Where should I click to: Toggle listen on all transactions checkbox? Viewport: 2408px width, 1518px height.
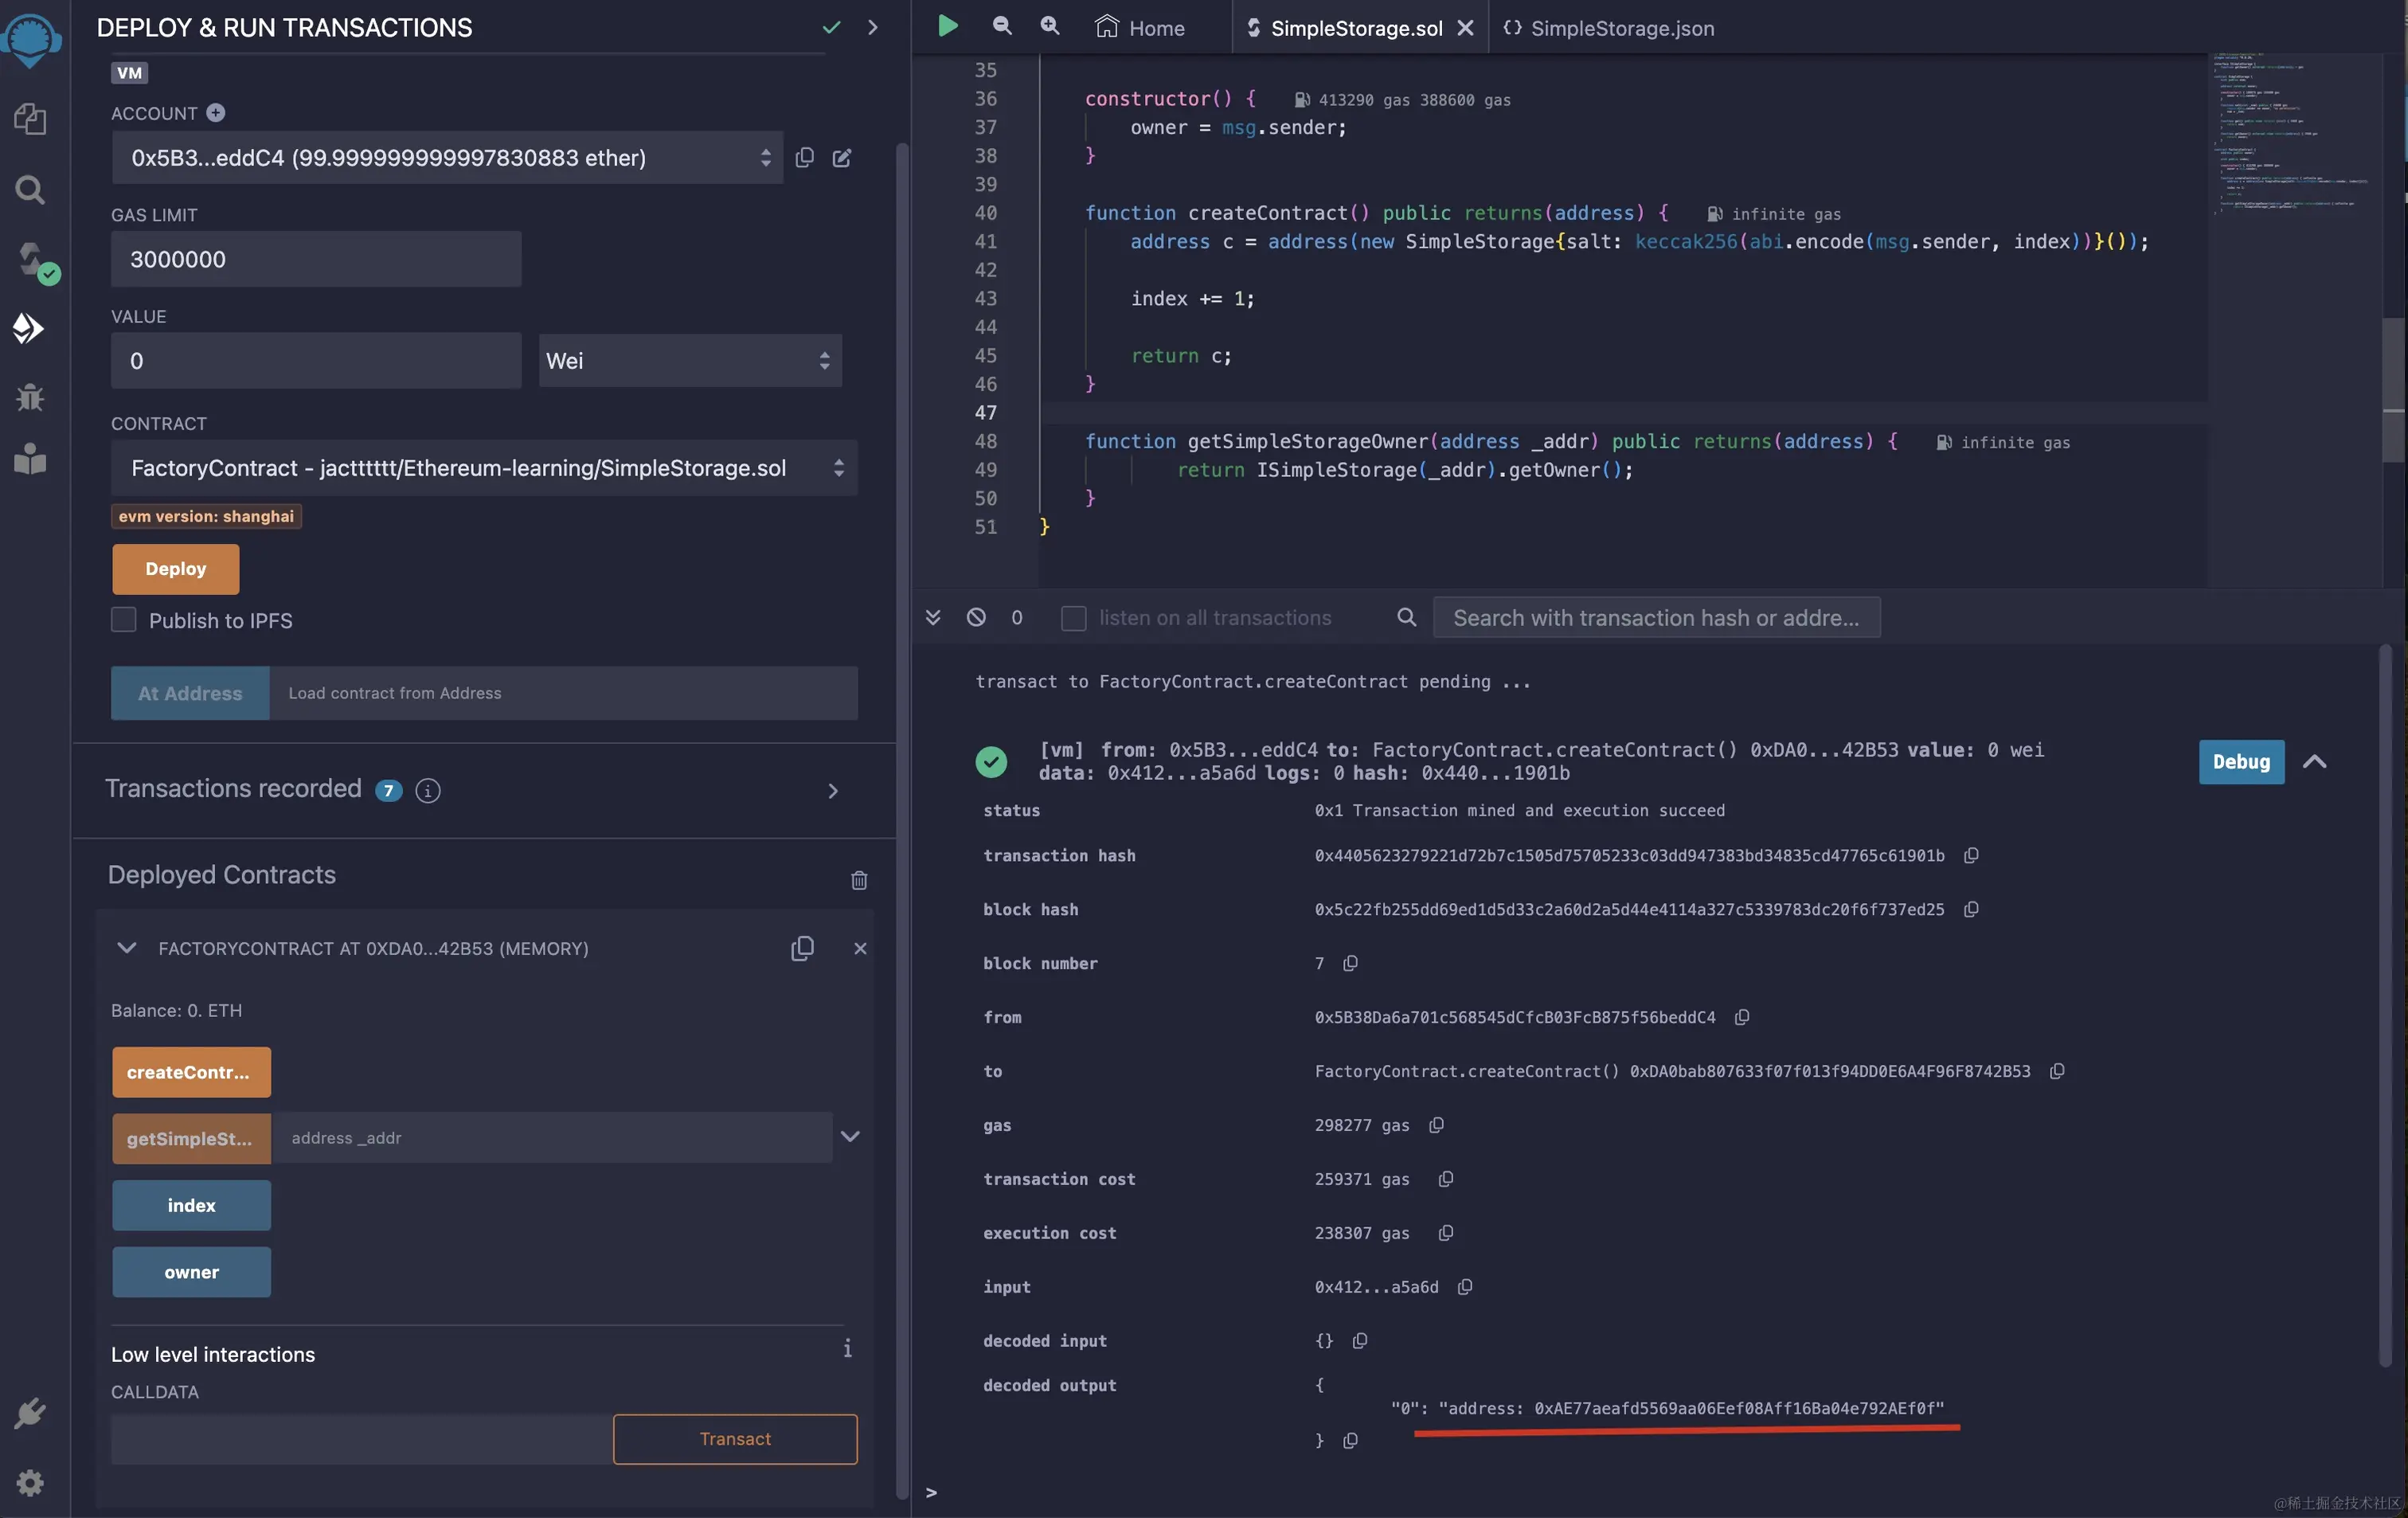tap(1073, 618)
